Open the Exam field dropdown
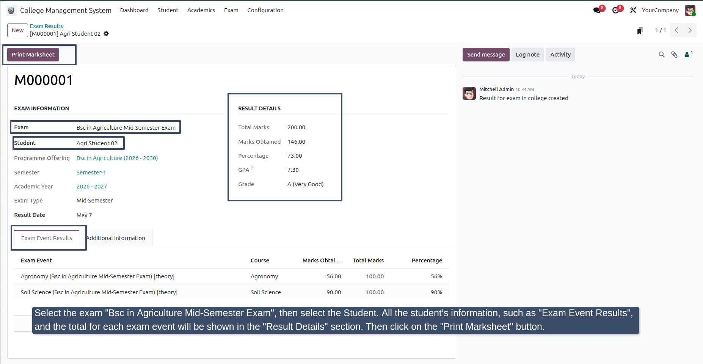This screenshot has height=364, width=703. click(126, 128)
